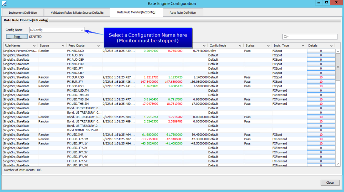Select the FX.USD.THB.1M feed quote cell
This screenshot has height=192, width=344.
click(x=84, y=99)
